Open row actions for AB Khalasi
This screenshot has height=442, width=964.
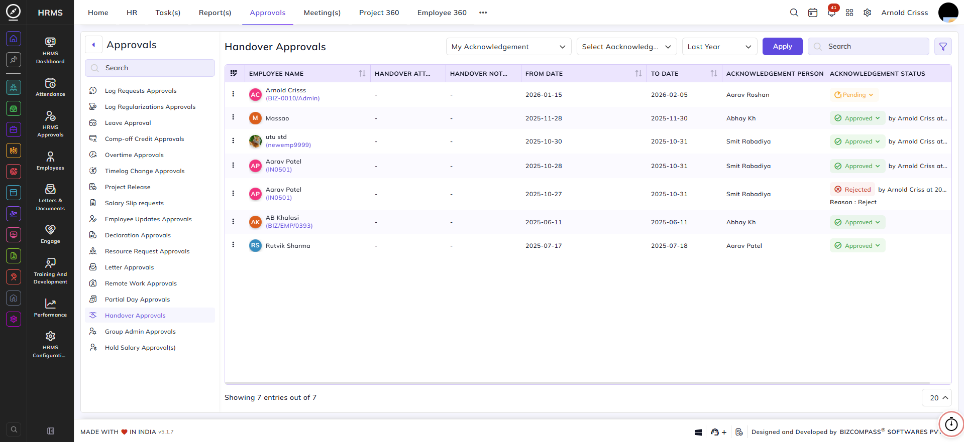coord(233,221)
